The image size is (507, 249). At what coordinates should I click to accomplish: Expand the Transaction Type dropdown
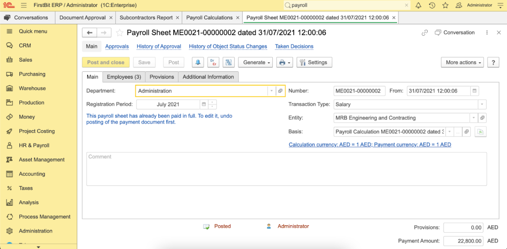pos(482,104)
